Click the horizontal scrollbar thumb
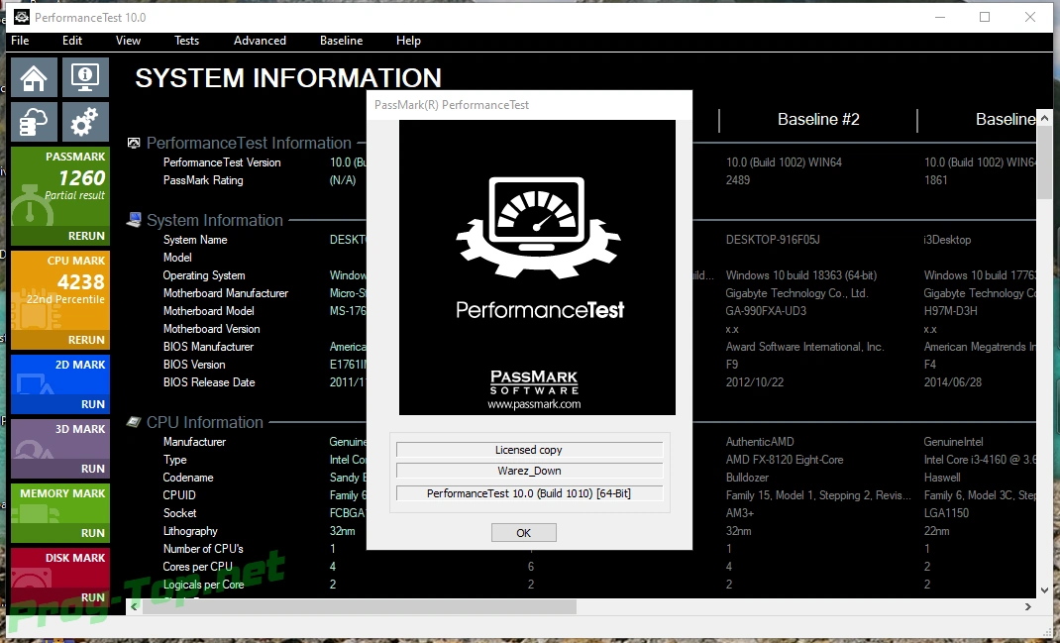Screen dimensions: 1060x643 [x=360, y=607]
